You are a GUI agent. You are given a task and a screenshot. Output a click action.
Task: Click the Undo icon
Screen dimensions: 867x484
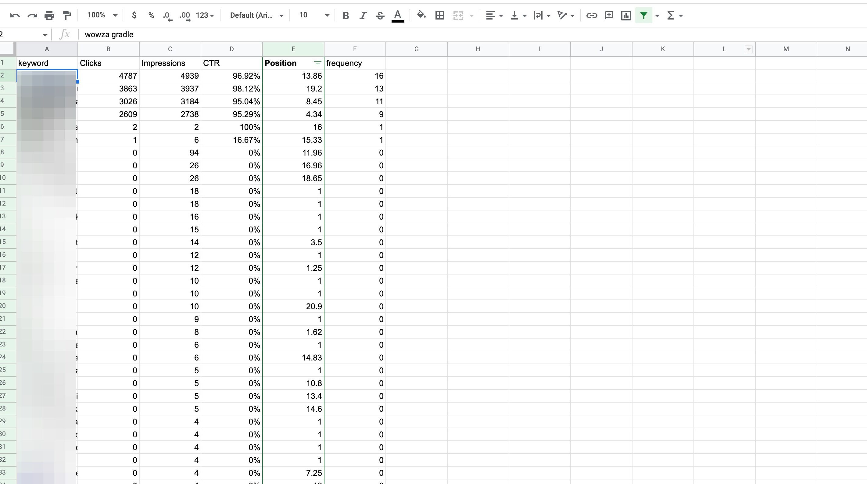(15, 16)
